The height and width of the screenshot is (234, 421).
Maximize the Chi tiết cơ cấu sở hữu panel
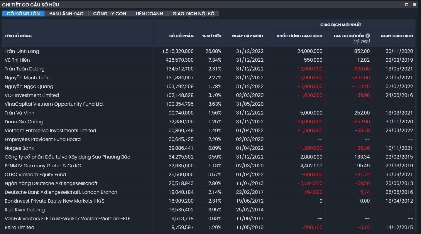pos(407,4)
